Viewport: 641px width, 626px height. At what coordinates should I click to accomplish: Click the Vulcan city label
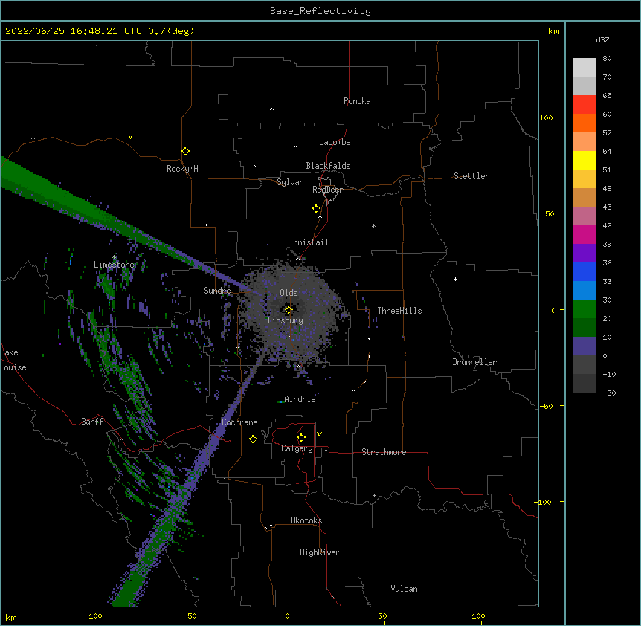click(404, 589)
